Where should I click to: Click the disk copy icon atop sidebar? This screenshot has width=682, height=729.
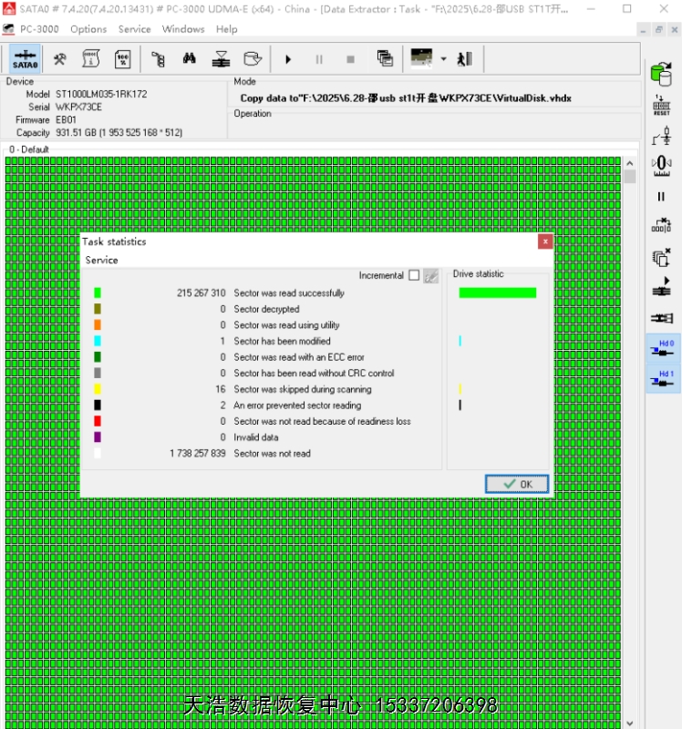[661, 75]
